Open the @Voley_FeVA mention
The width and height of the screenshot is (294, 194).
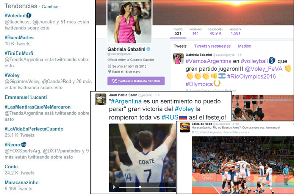(x=264, y=69)
